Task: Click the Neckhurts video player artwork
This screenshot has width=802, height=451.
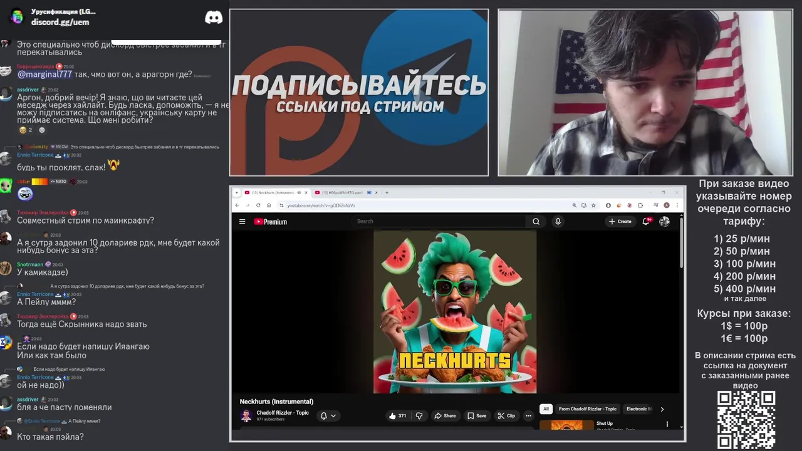Action: pyautogui.click(x=455, y=311)
